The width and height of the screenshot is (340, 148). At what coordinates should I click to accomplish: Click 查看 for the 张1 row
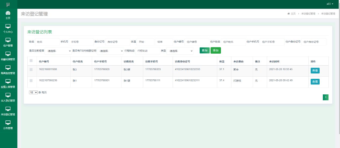coord(315,82)
